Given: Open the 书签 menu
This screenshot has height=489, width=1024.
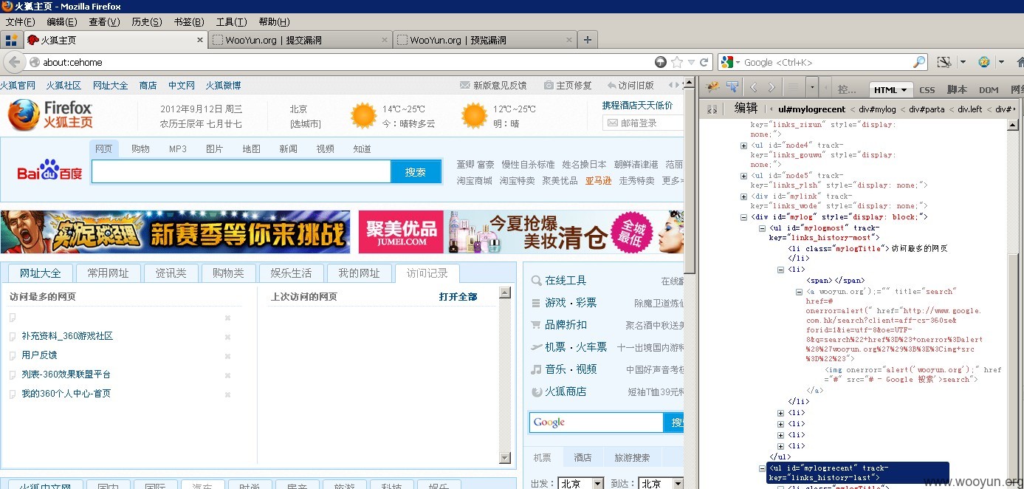Looking at the screenshot, I should click(x=189, y=21).
